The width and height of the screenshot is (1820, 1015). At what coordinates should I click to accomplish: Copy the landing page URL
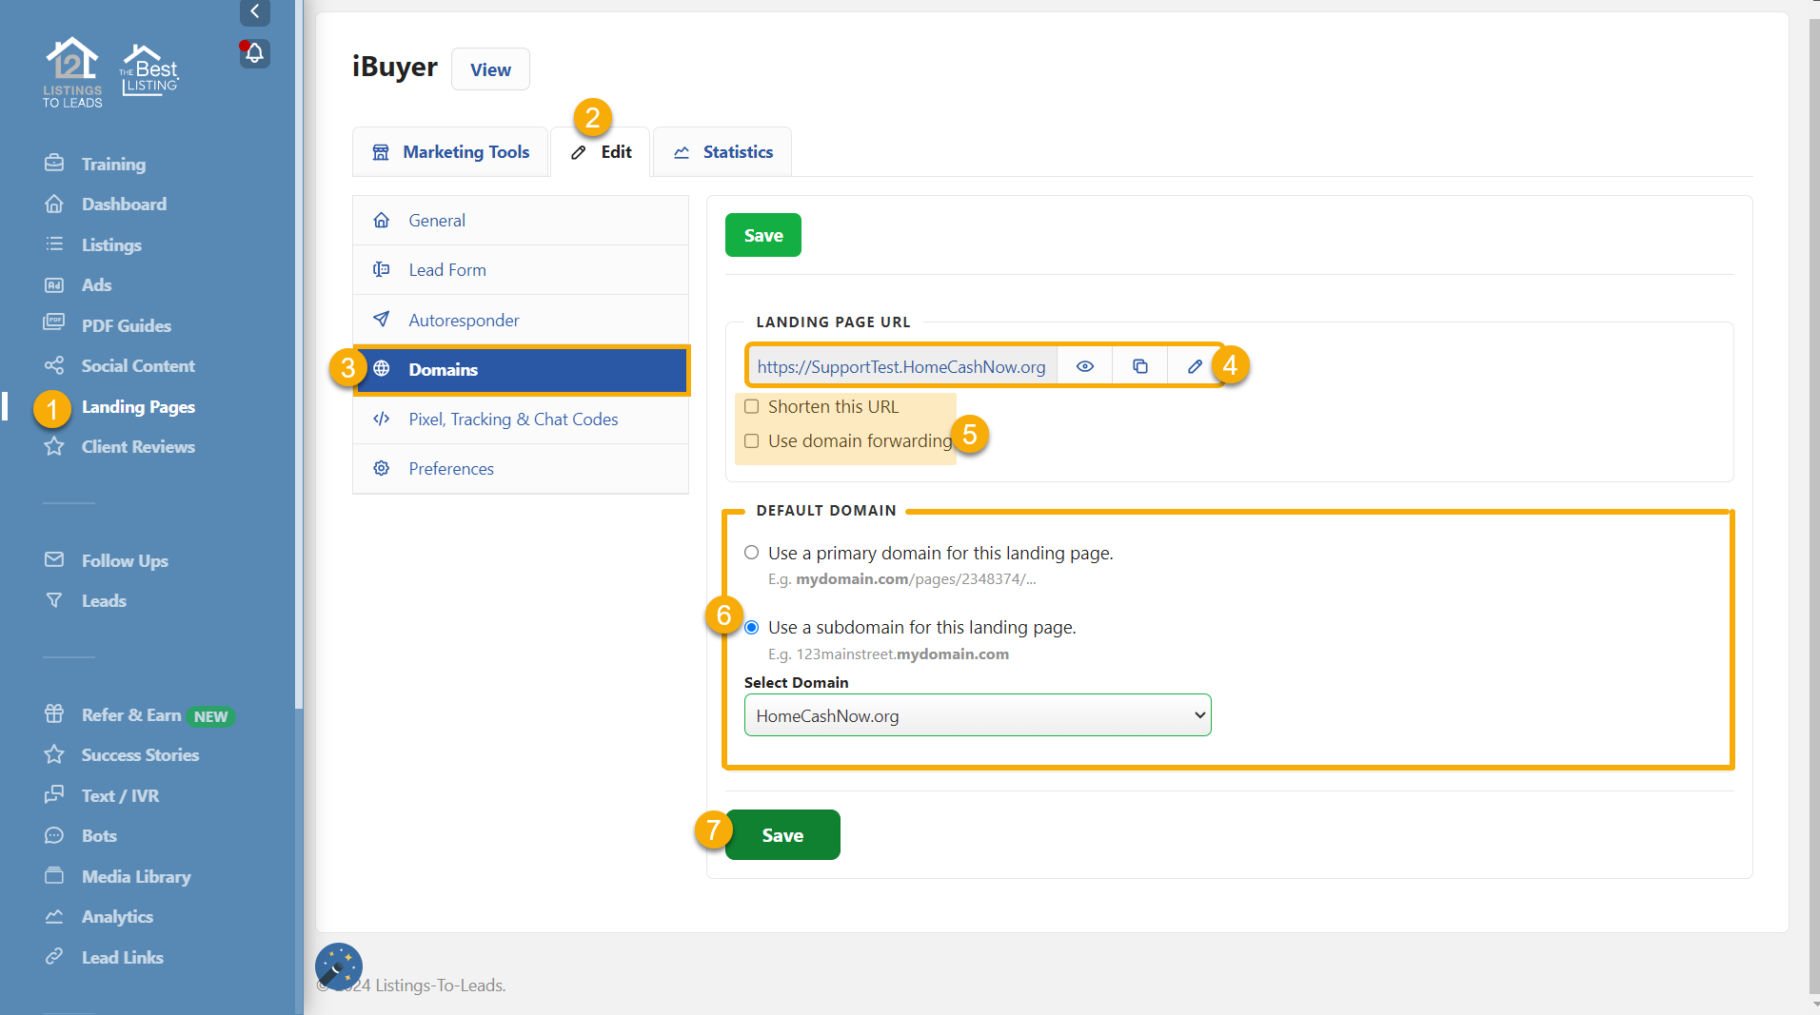click(1138, 365)
